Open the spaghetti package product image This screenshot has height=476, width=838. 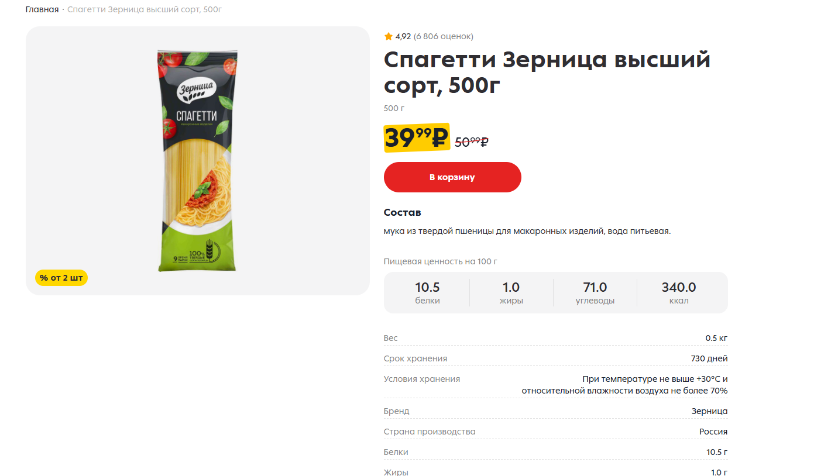[x=198, y=161]
